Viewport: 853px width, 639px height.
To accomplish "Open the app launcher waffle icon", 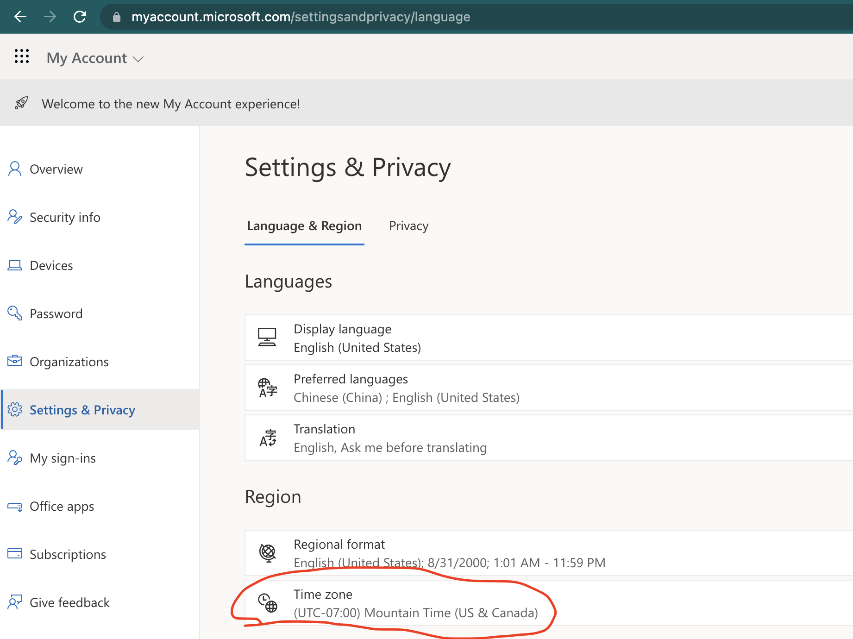I will click(x=22, y=56).
